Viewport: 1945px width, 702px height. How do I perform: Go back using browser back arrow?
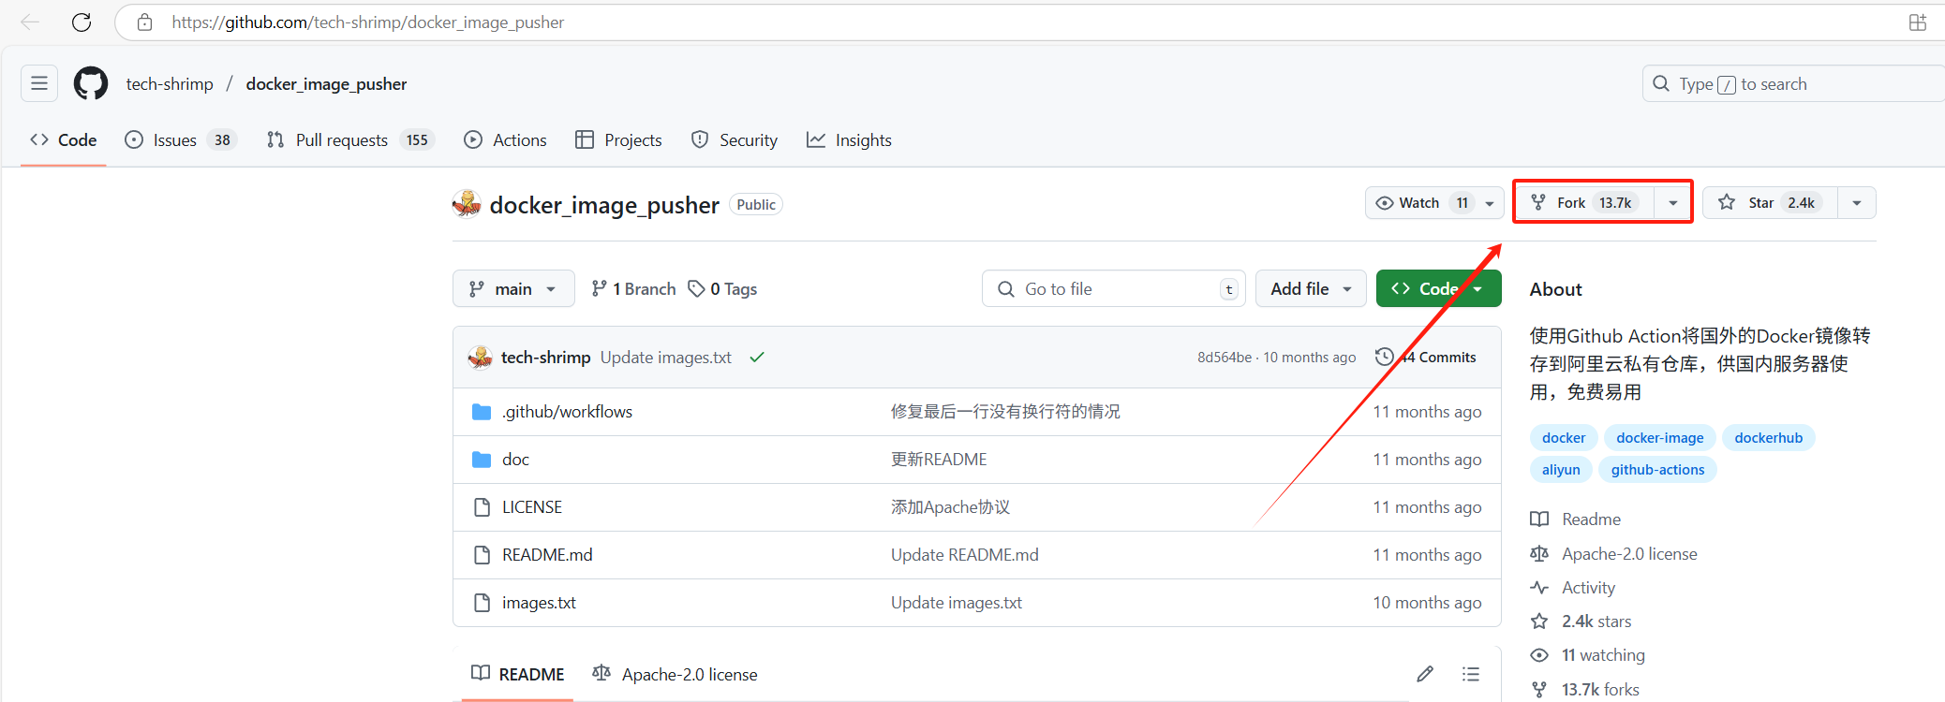[x=30, y=22]
